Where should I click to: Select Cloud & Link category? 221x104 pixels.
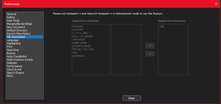pyautogui.click(x=25, y=69)
